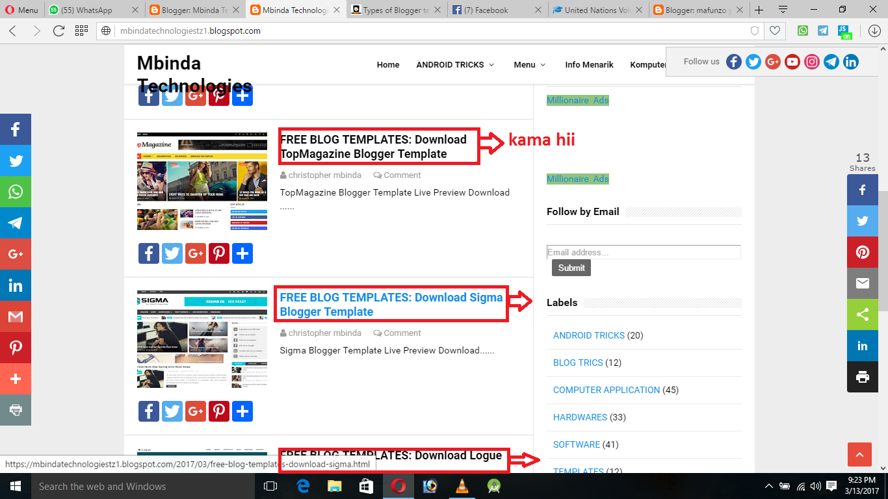Viewport: 888px width, 499px height.
Task: Click Comment link under Sigma post
Action: click(397, 333)
